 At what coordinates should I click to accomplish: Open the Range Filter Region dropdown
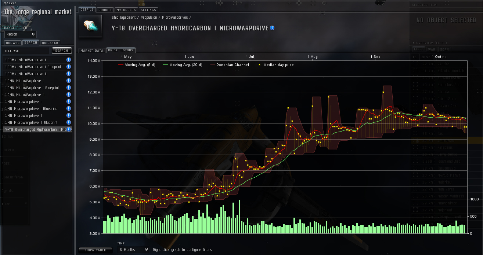(20, 34)
